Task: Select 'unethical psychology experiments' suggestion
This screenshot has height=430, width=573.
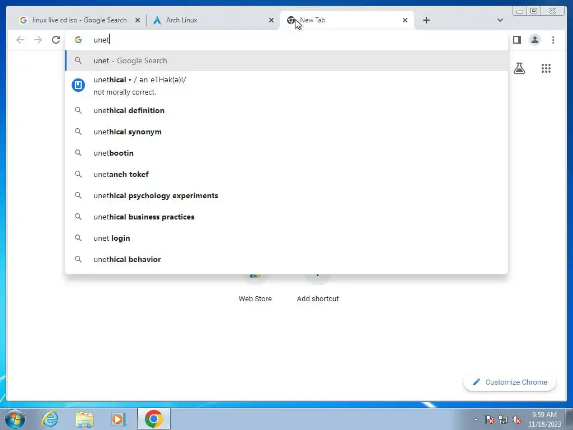Action: click(286, 195)
